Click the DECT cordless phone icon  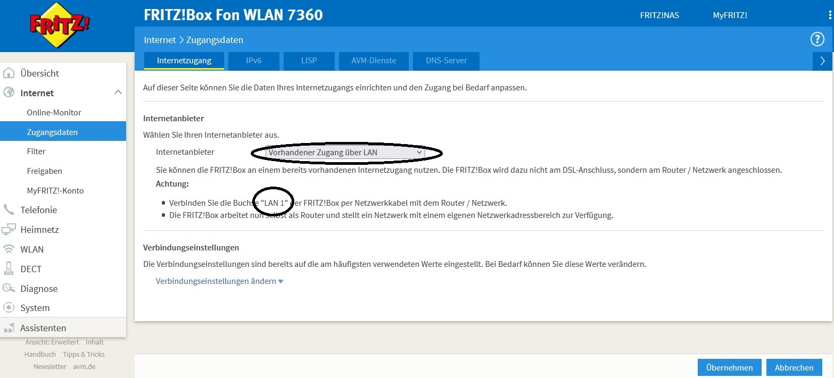(9, 268)
